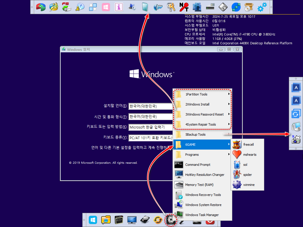303x227 pixels.
Task: Click the blue whistle-shaped dock icon
Action: coord(158,7)
